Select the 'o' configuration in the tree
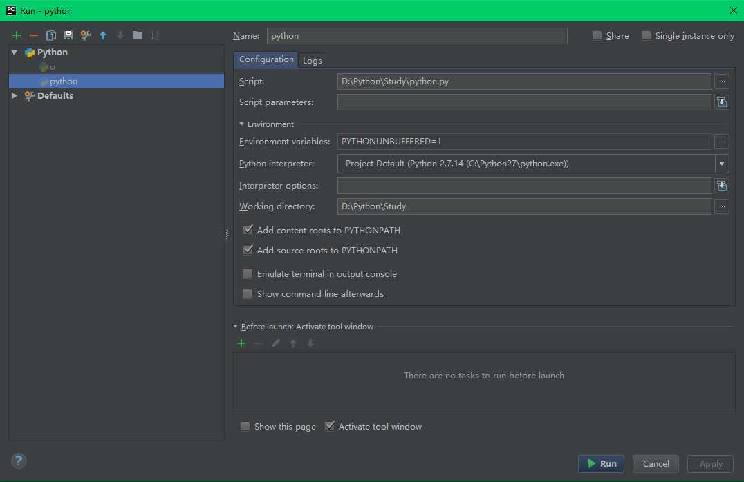The height and width of the screenshot is (482, 744). 48,67
